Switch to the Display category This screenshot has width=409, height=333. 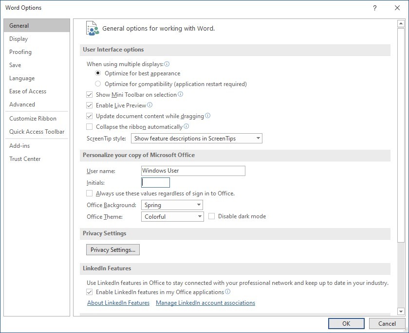pyautogui.click(x=37, y=39)
